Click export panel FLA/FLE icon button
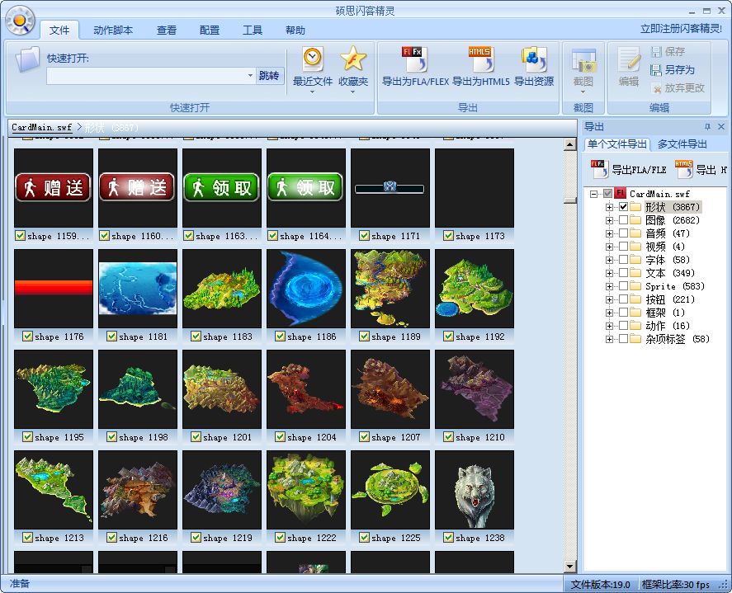Screen dimensions: 732x593 [599, 169]
